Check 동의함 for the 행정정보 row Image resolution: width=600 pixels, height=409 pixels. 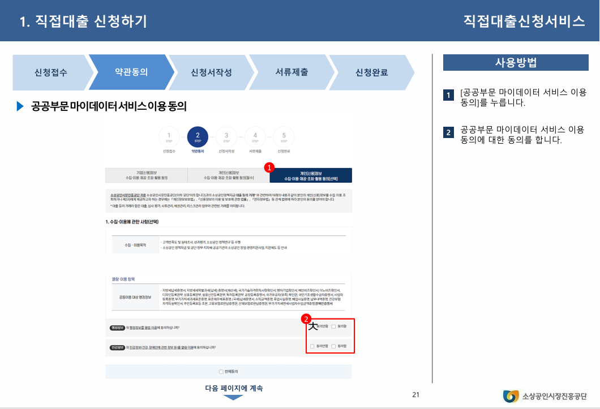point(334,327)
